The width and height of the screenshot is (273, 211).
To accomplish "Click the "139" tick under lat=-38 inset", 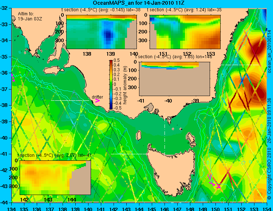I will (111, 54).
